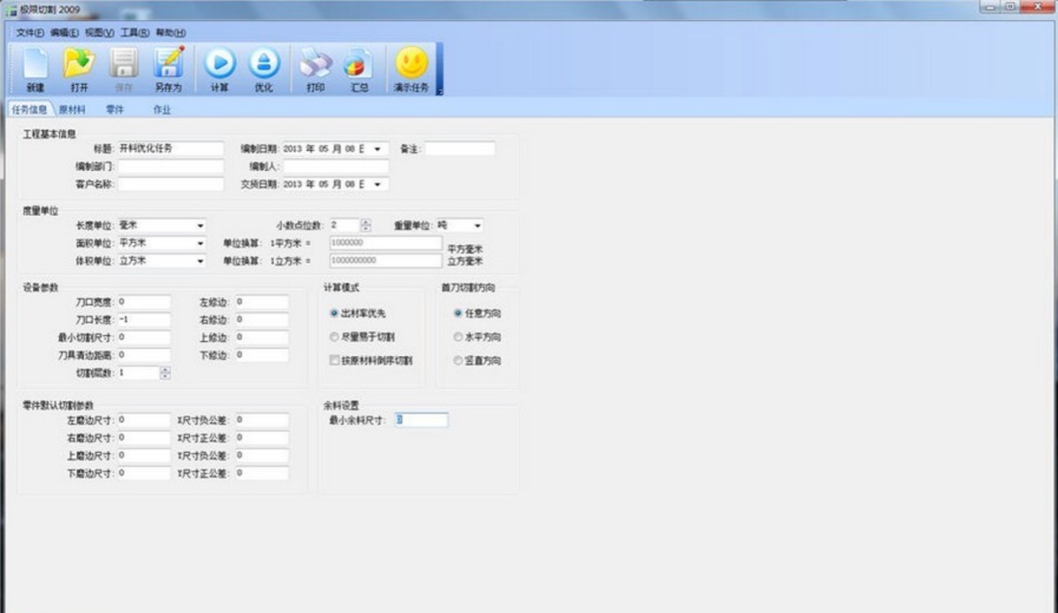Click the 备注 input field
Viewport: 1058px width, 613px height.
click(460, 148)
